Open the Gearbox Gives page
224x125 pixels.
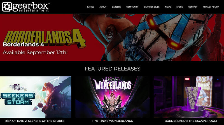tap(151, 7)
